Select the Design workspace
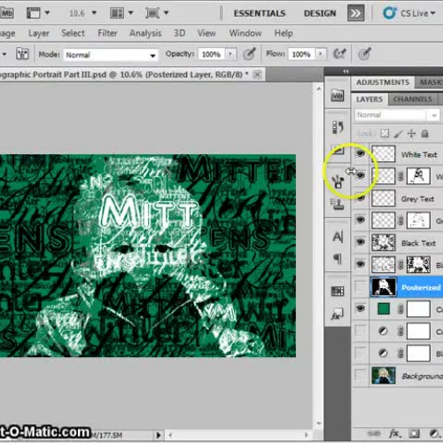The width and height of the screenshot is (443, 443). click(320, 13)
